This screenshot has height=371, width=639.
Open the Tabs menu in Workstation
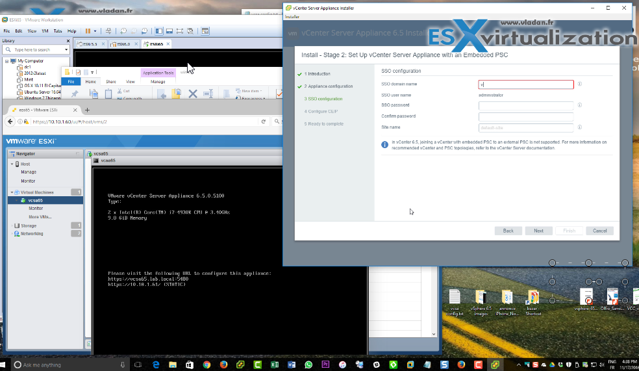point(58,31)
